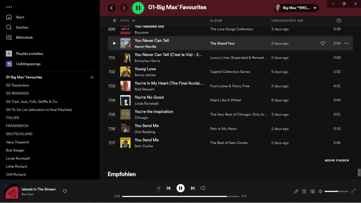Toggle shuffle playback in player bar
Viewport: 361px width, 203px height.
coord(158,188)
